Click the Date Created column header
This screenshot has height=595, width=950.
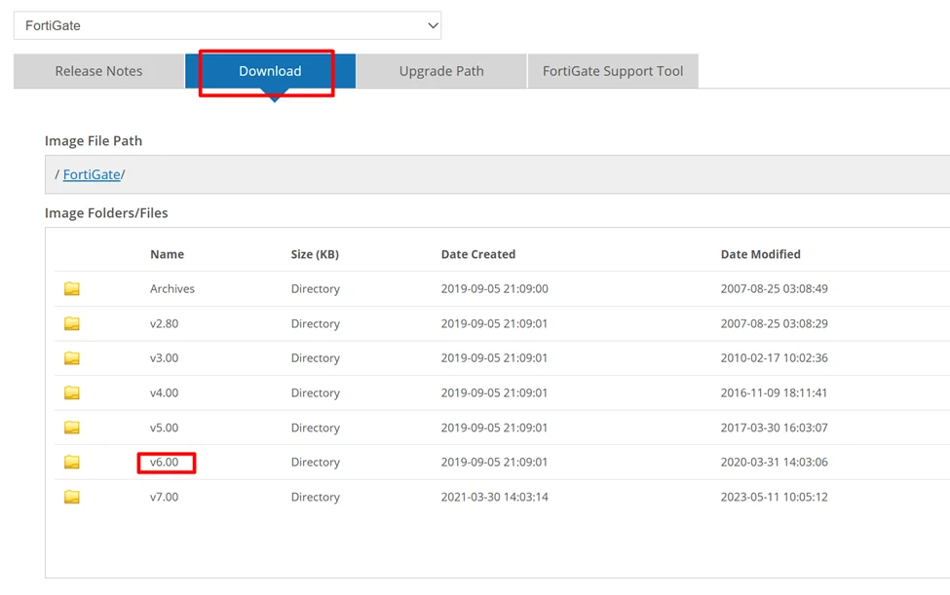[478, 254]
